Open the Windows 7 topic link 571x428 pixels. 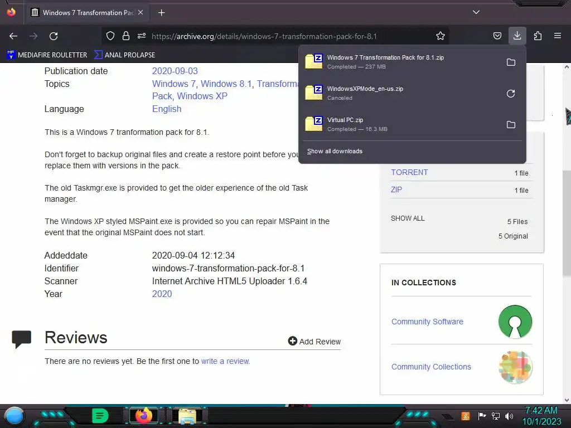click(x=174, y=84)
